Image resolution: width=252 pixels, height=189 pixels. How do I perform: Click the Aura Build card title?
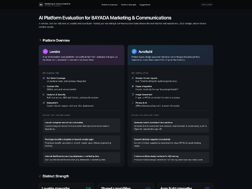pos(145,52)
